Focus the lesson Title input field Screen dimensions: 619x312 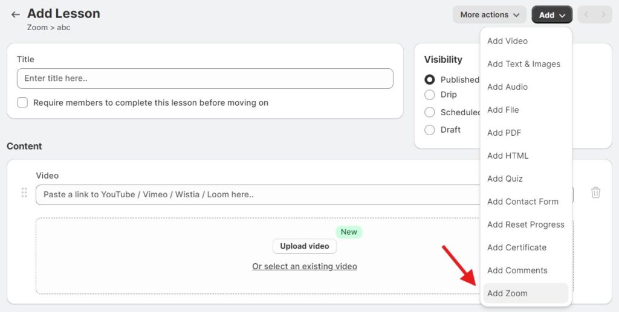click(x=205, y=78)
